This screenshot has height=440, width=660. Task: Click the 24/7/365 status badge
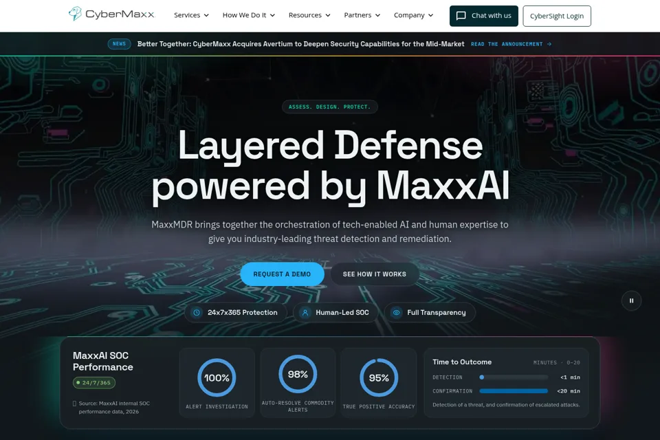pos(94,383)
